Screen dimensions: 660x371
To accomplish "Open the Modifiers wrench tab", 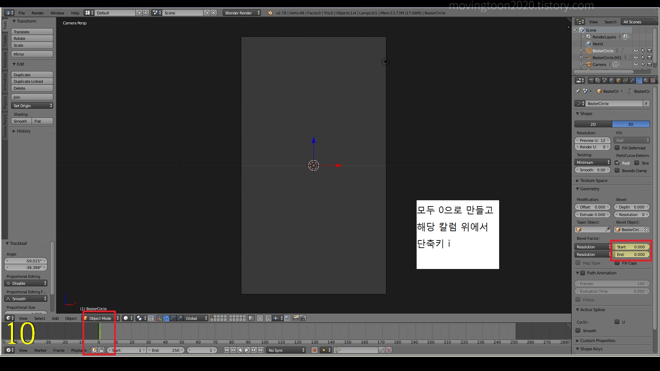I will tap(632, 80).
